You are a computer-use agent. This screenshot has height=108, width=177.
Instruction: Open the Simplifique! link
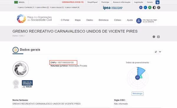(x=92, y=2)
